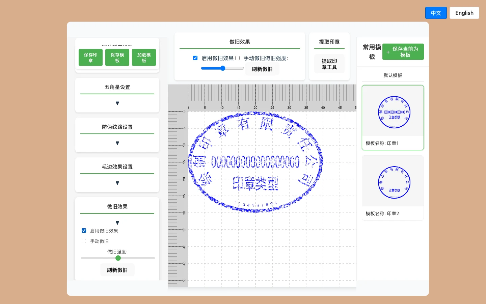Image resolution: width=486 pixels, height=304 pixels.
Task: Click 刷新做旧 button in the left sidebar
Action: coord(117,270)
